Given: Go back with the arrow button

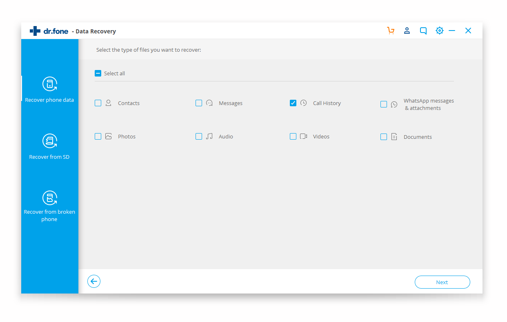Looking at the screenshot, I should [94, 281].
